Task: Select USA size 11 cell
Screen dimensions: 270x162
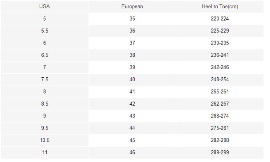Action: tap(44, 152)
